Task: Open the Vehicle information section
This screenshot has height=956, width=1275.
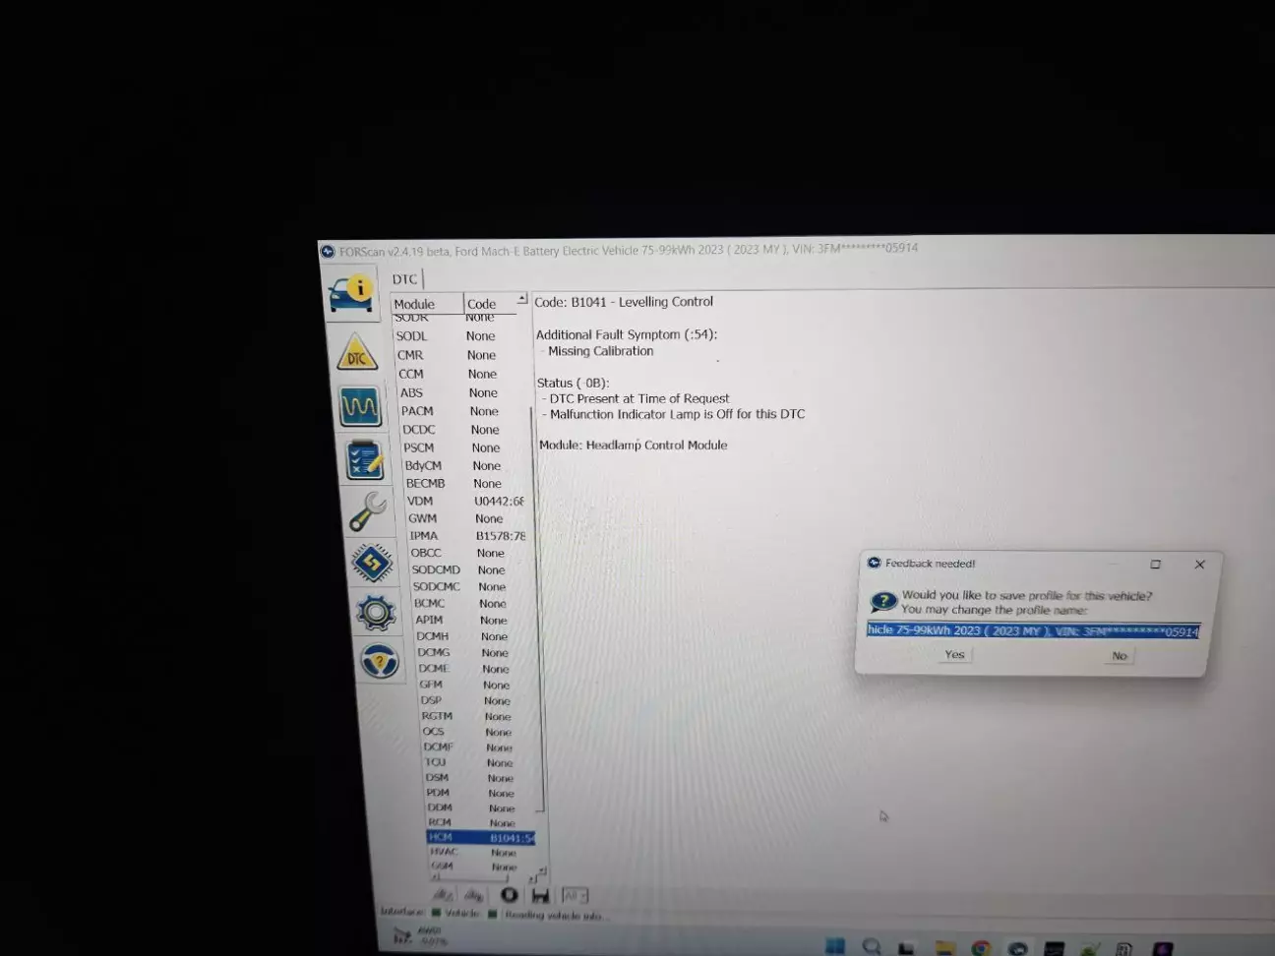Action: 351,293
